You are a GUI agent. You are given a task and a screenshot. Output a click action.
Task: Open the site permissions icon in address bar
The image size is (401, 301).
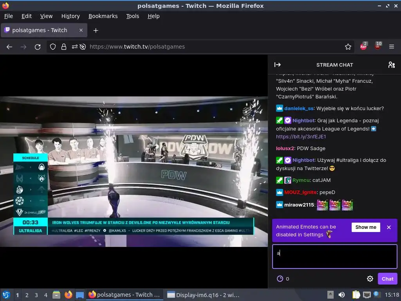(x=75, y=47)
